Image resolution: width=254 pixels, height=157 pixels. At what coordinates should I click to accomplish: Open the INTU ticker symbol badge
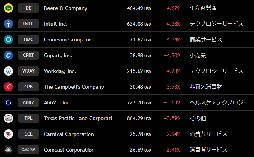[28, 24]
